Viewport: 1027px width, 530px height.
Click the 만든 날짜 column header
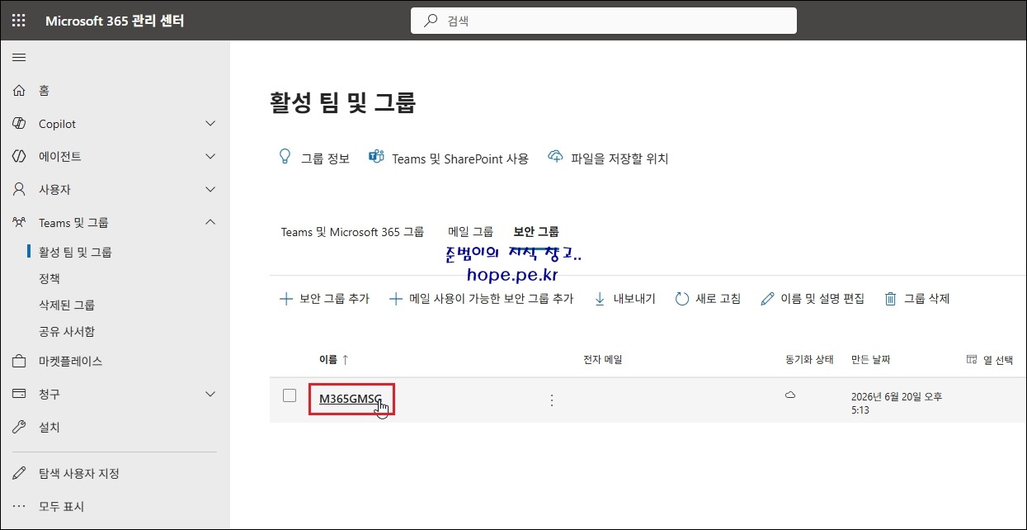[x=870, y=359]
